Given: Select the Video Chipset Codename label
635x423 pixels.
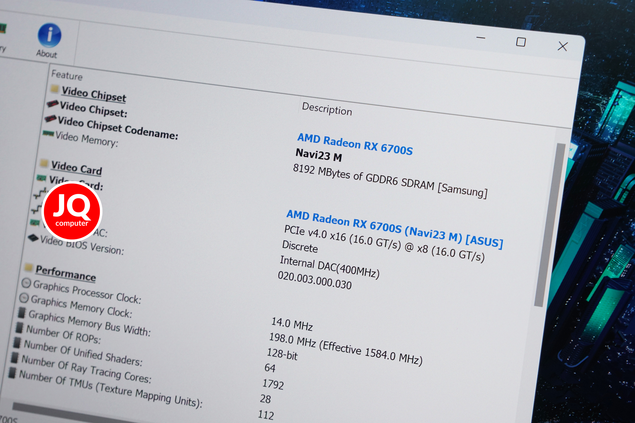Looking at the screenshot, I should point(118,128).
